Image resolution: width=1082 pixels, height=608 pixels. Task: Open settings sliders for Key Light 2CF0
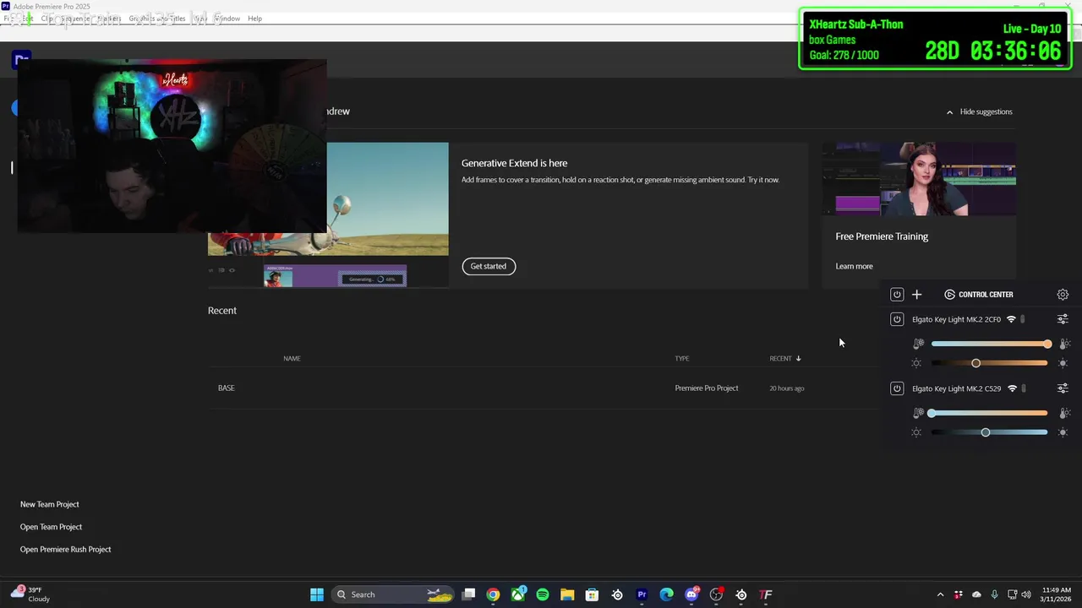click(1063, 319)
